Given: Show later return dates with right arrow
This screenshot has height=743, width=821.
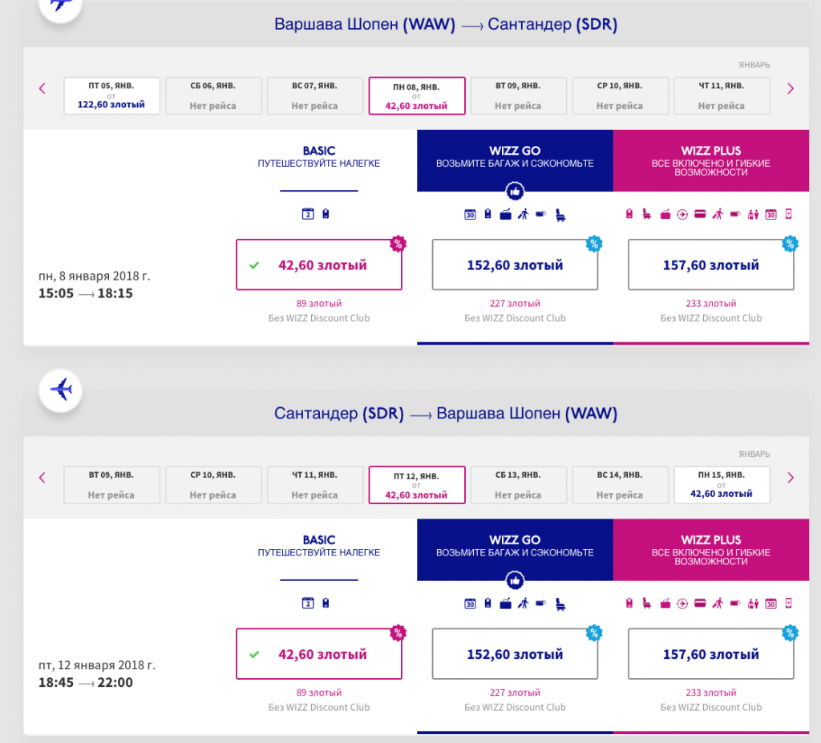Looking at the screenshot, I should (x=791, y=479).
